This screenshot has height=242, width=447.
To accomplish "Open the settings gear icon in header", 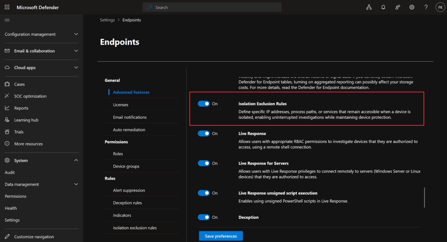I will 412,7.
